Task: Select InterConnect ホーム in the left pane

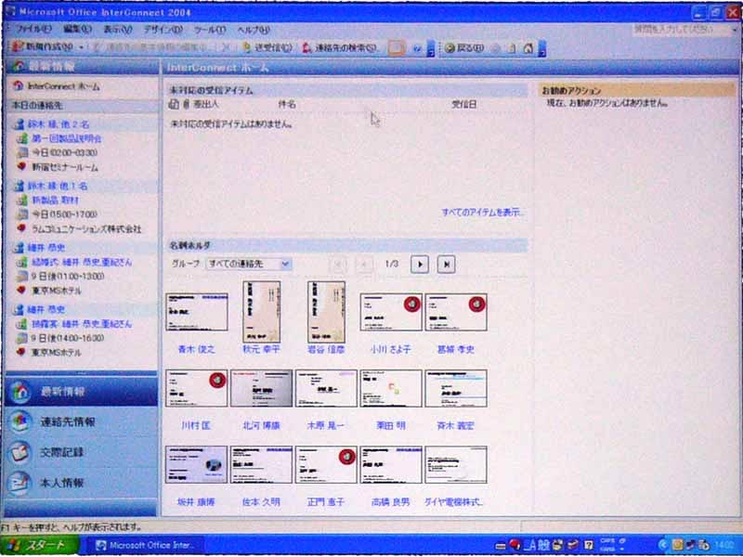Action: (x=57, y=86)
